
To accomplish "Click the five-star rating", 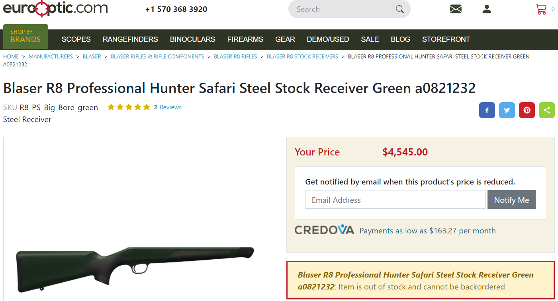I will tap(129, 107).
